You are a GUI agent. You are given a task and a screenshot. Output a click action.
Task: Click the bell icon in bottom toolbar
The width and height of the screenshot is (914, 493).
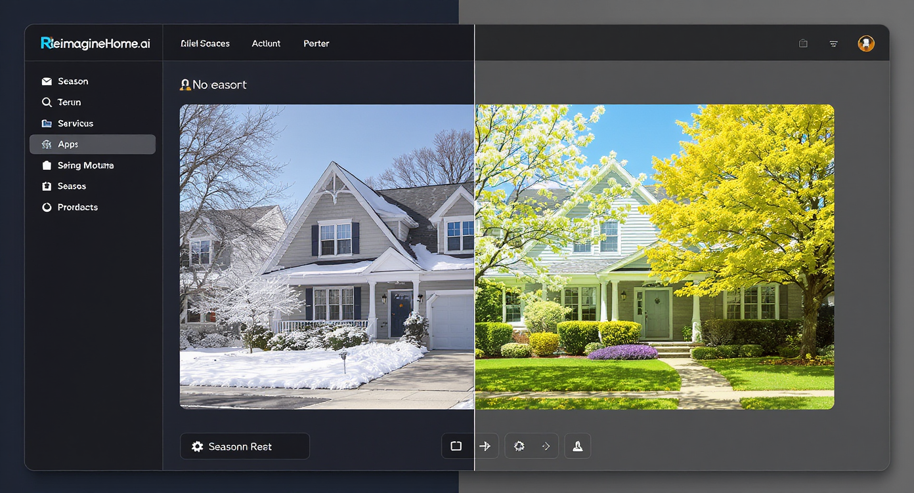coord(577,446)
